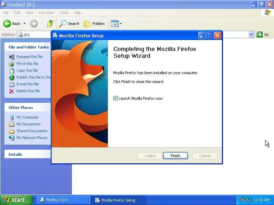
Task: Open My Documents from Other Places
Action: coord(28,124)
